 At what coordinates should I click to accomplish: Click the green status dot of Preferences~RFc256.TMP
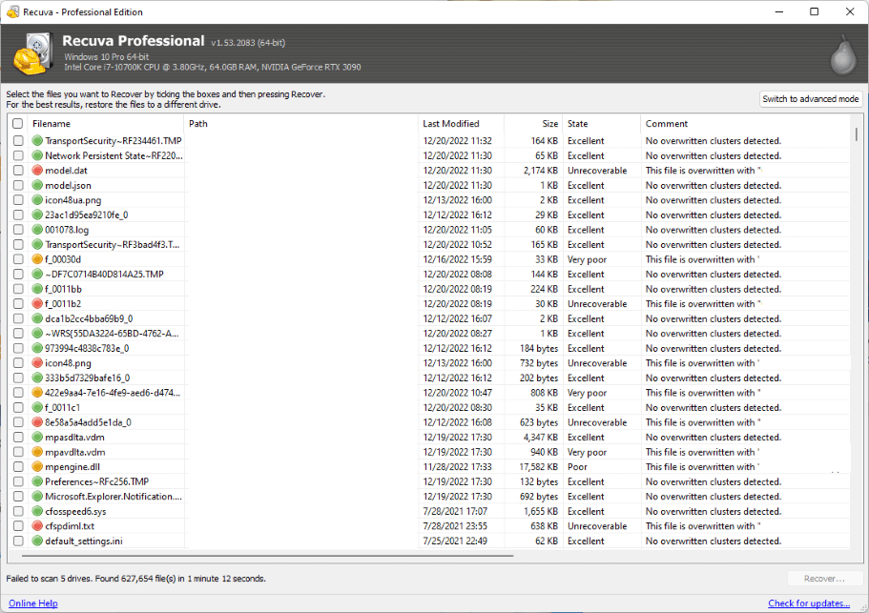point(37,481)
